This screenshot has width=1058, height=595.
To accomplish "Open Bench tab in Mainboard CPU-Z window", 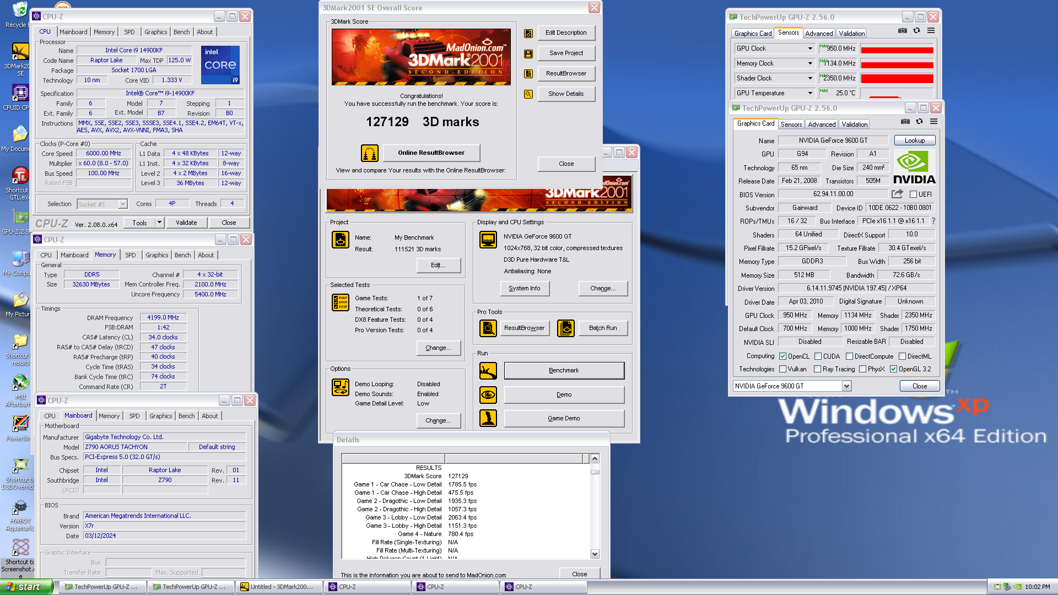I will coord(186,416).
